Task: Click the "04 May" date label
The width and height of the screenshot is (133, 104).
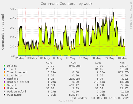Action: coord(45,58)
